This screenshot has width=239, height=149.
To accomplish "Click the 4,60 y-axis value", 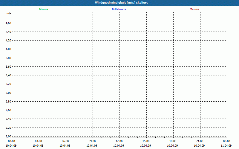I will [8, 23].
